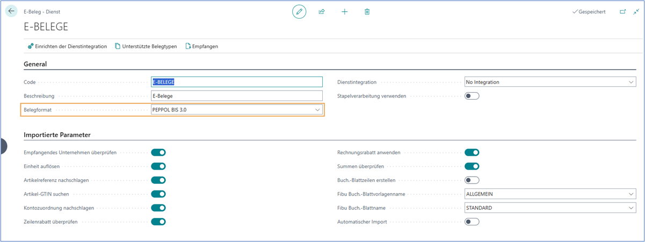Click the pencil edit icon
The width and height of the screenshot is (645, 242).
click(299, 11)
